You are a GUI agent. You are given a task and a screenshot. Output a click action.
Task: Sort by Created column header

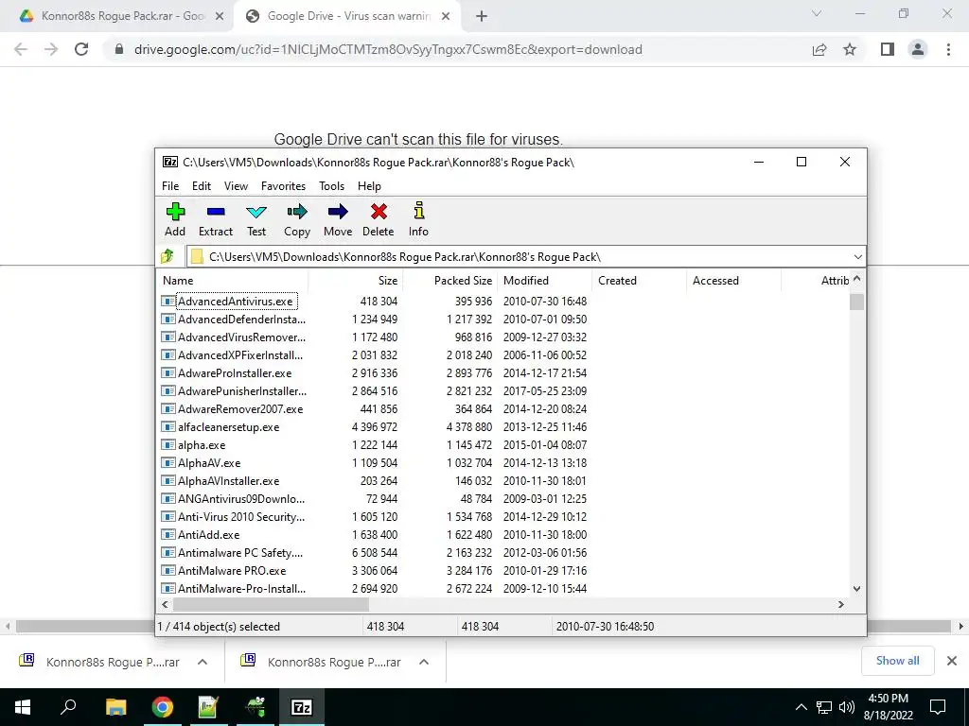(x=639, y=280)
